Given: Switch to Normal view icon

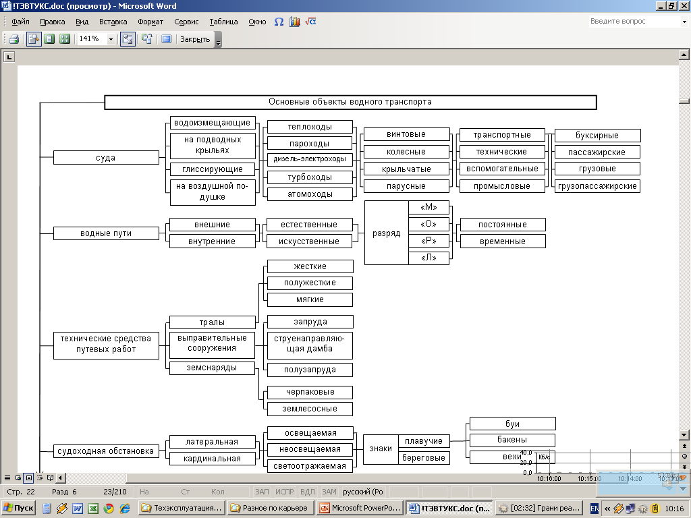Looking at the screenshot, I should [x=7, y=478].
